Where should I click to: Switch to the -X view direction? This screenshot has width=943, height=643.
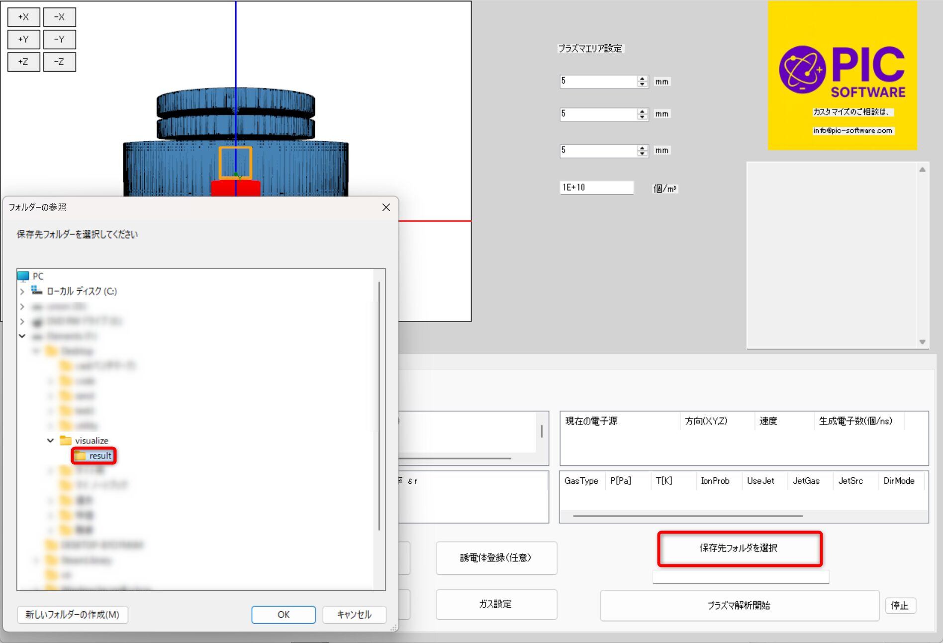(x=59, y=17)
